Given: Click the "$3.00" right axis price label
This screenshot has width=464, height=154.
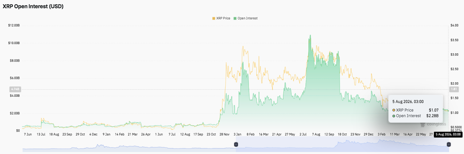Looking at the screenshot, I should (454, 54).
